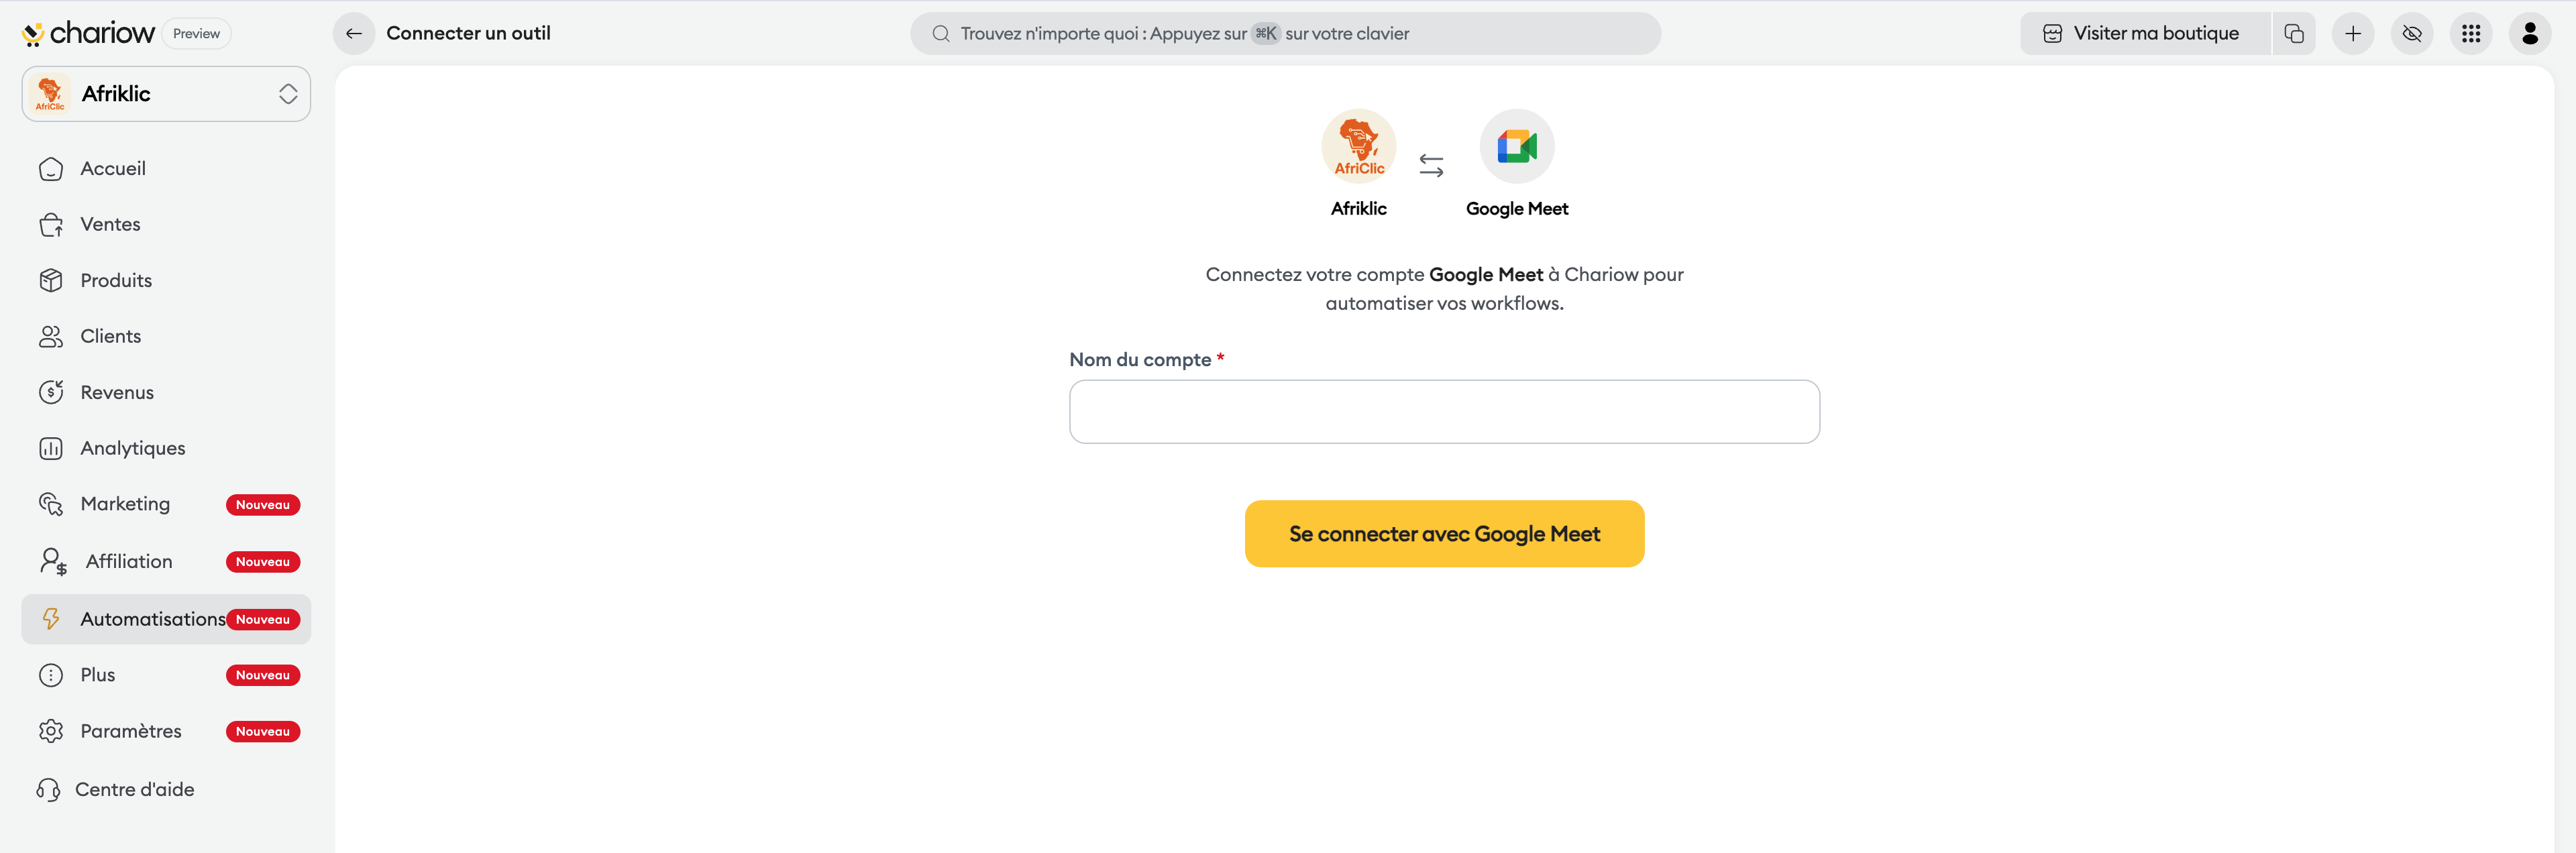Click the plus icon in top bar
This screenshot has height=853, width=2576.
click(2353, 33)
